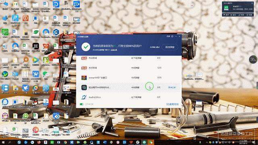Screen dimensions: 258x145
Task: Open the blue video camera desktop icon in the top row
Action: (76, 4)
